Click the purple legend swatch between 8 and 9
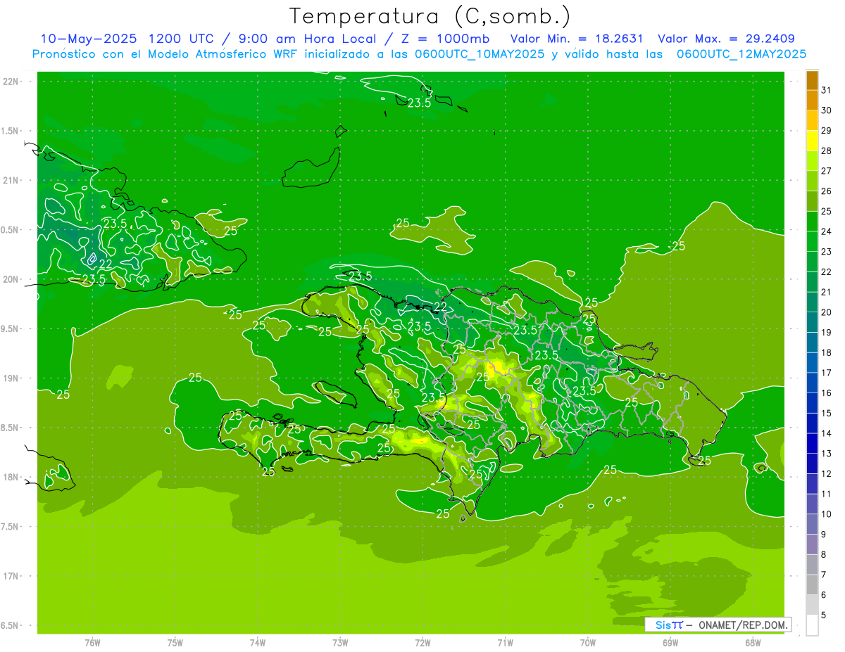Viewport: 845px width, 652px height. point(812,544)
